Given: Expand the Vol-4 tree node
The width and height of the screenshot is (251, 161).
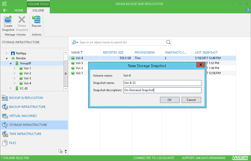Looking at the screenshot, I should click(x=15, y=83).
